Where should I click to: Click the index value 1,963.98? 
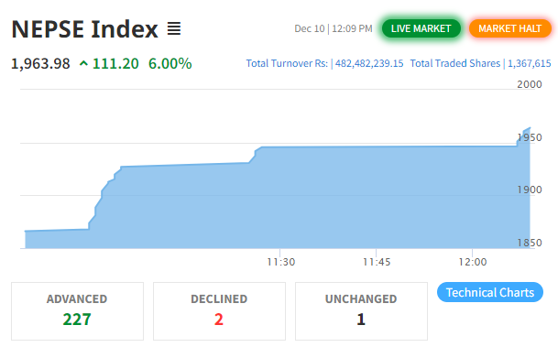tap(40, 64)
